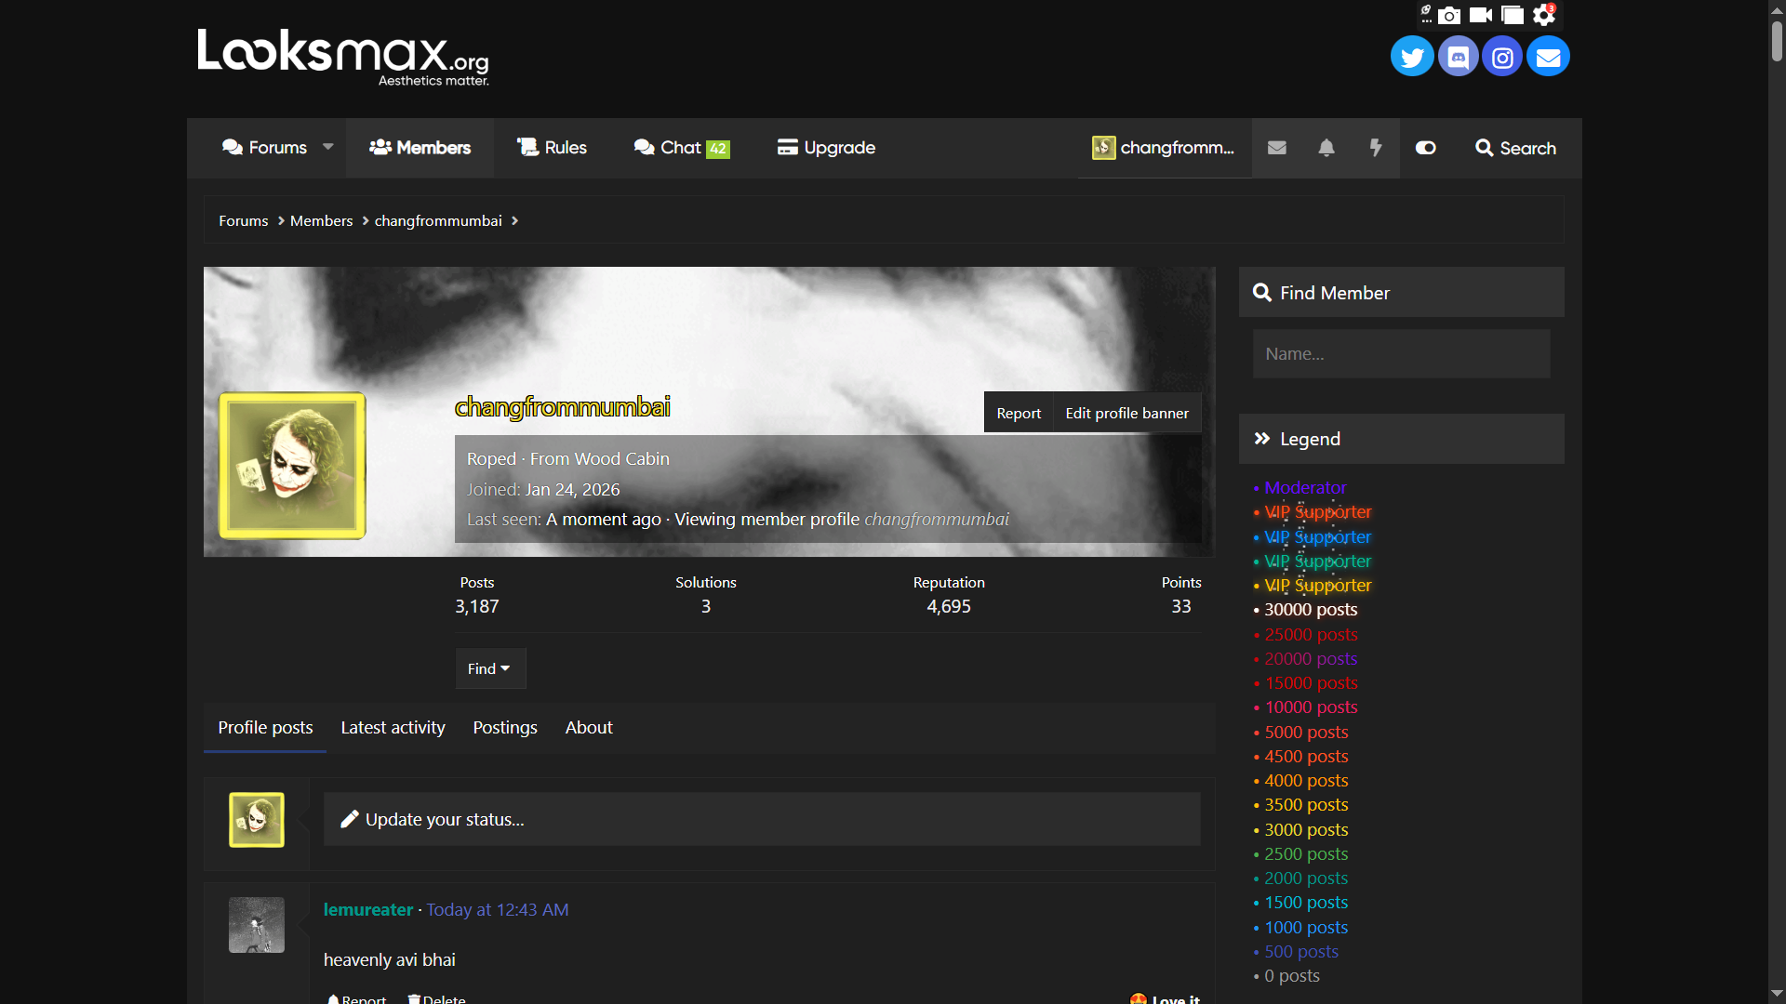
Task: Open the Discord server icon
Action: point(1458,58)
